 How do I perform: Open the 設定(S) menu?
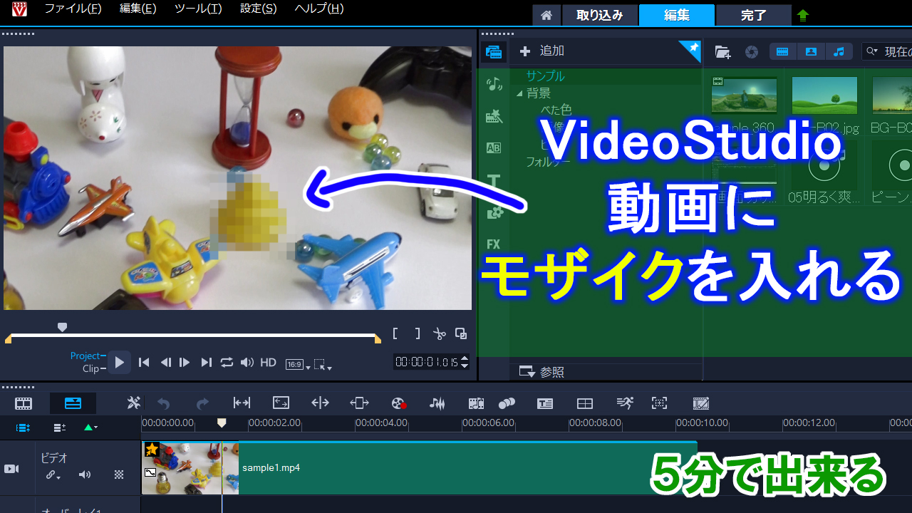[259, 9]
